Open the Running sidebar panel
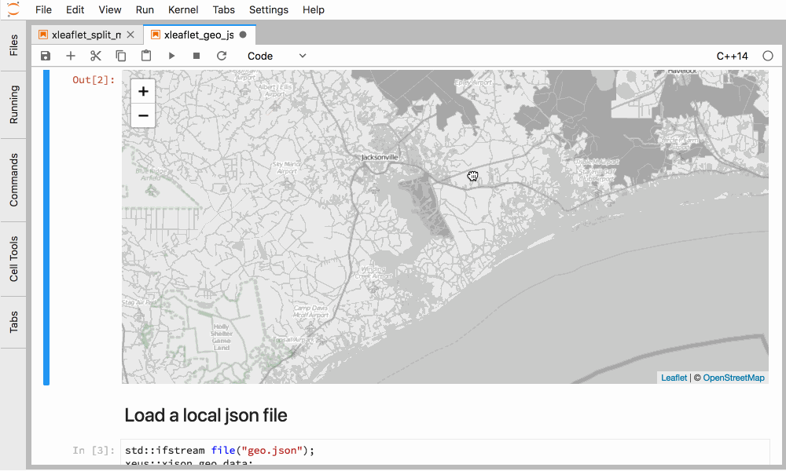 [x=13, y=104]
